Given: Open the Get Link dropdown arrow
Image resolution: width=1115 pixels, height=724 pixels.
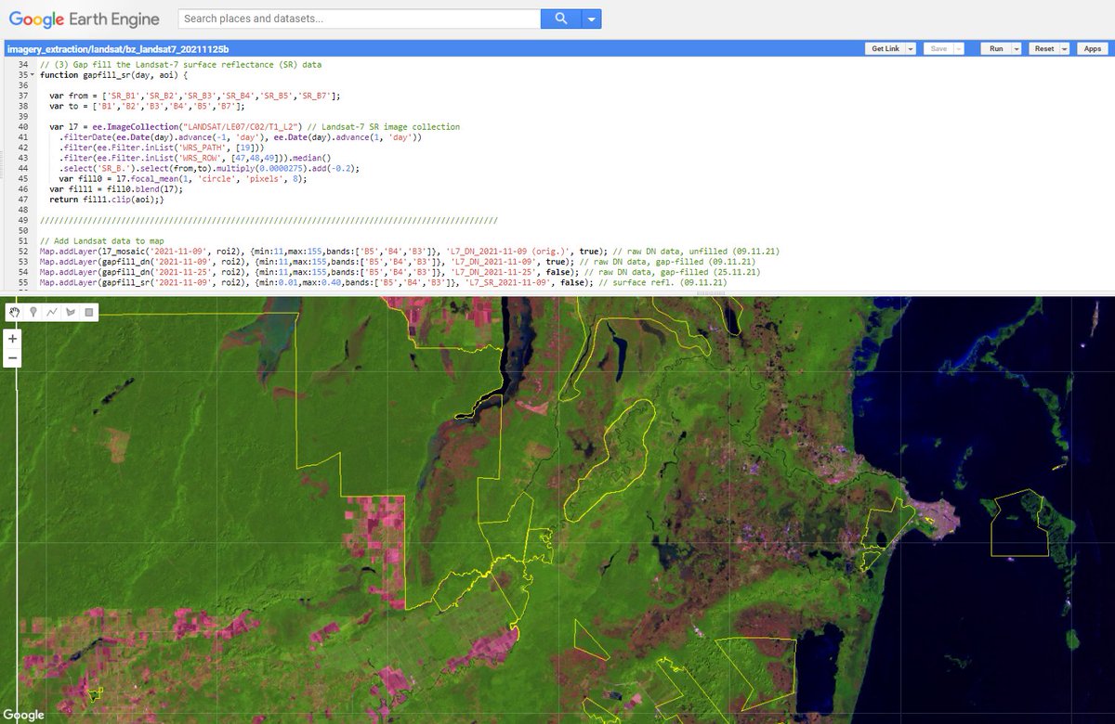Looking at the screenshot, I should click(x=910, y=48).
